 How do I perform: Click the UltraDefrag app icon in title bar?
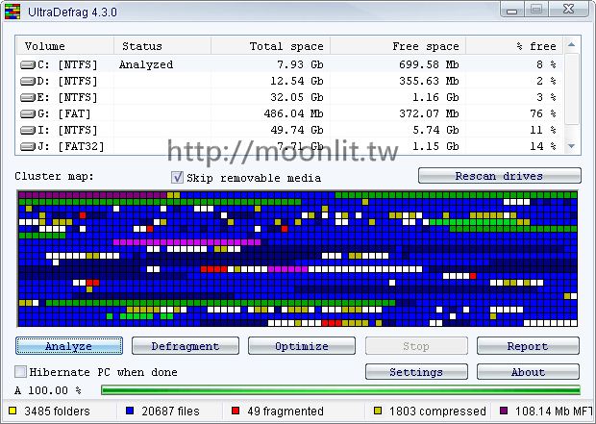(12, 12)
